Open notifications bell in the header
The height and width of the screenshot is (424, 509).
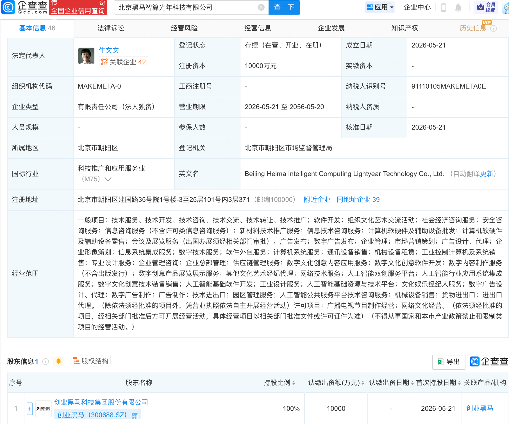point(458,7)
